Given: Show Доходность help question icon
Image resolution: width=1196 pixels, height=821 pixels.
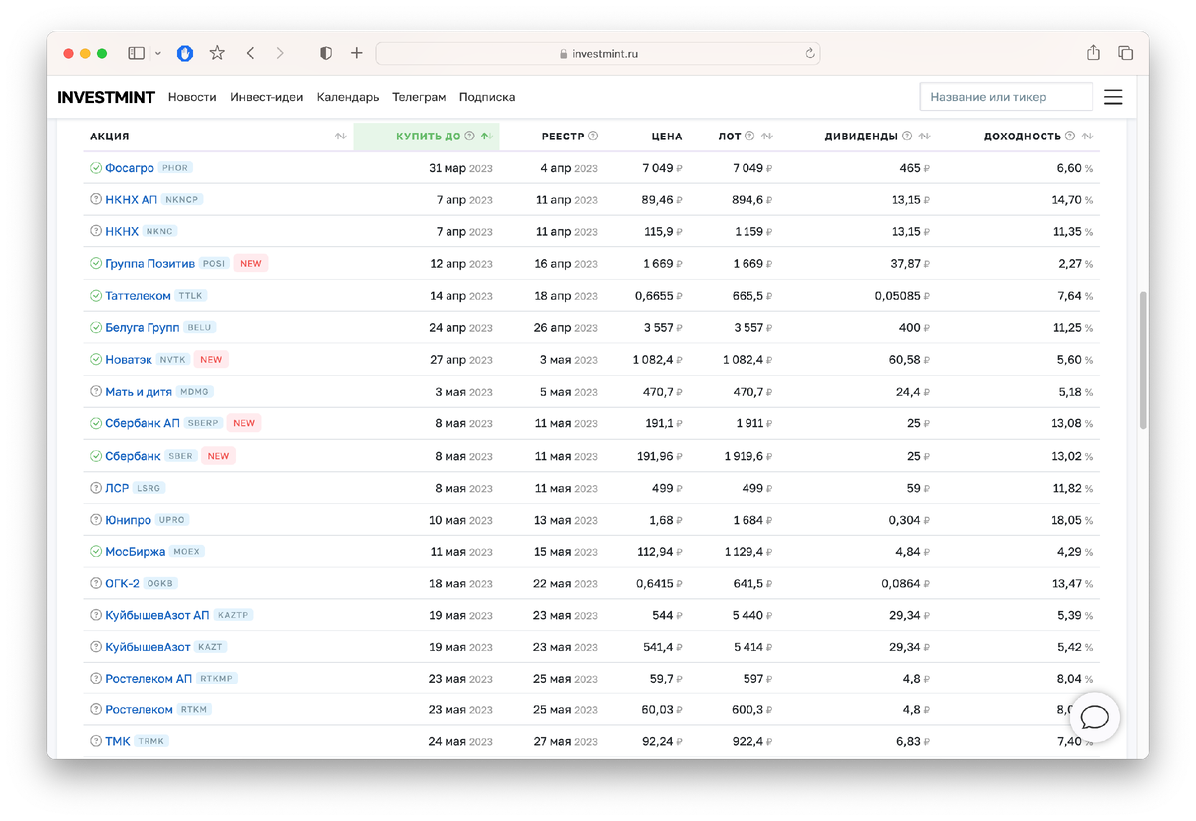Looking at the screenshot, I should coord(1070,137).
